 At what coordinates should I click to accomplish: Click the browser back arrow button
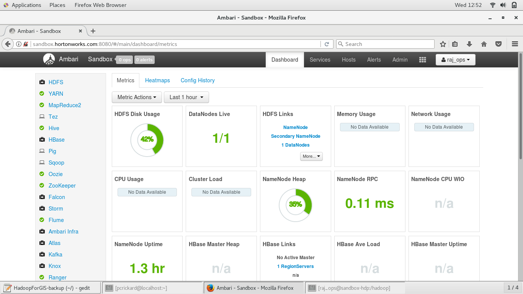tap(8, 44)
